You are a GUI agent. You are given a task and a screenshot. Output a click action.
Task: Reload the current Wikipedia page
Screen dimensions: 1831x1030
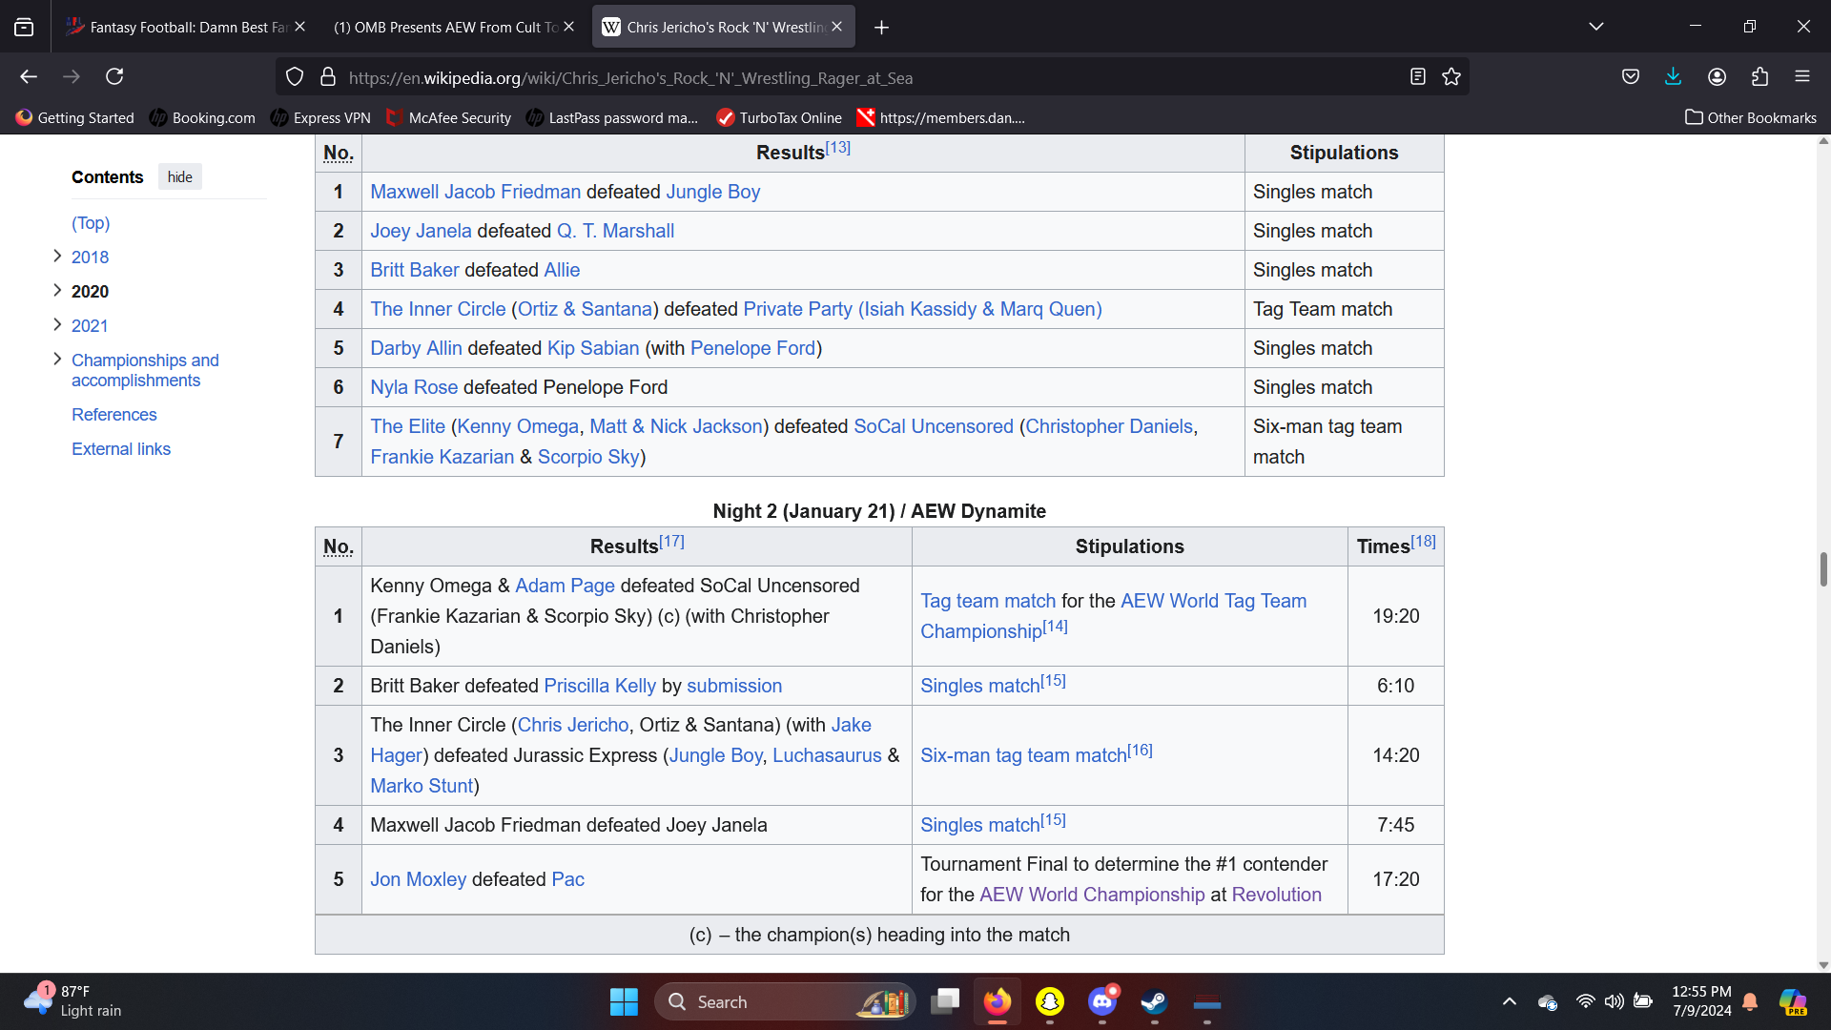[x=114, y=76]
